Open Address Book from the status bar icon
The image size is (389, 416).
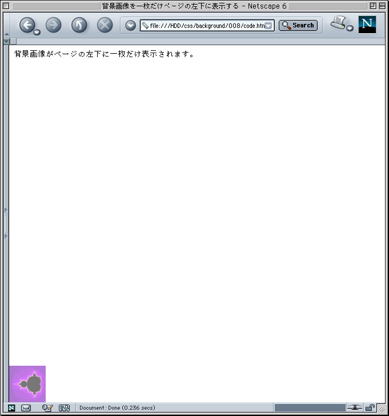click(64, 408)
